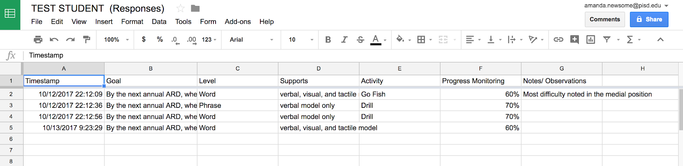Expand the Arial font dropdown

[x=251, y=39]
